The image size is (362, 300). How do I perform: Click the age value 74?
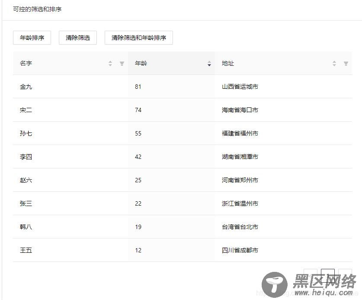tap(138, 110)
